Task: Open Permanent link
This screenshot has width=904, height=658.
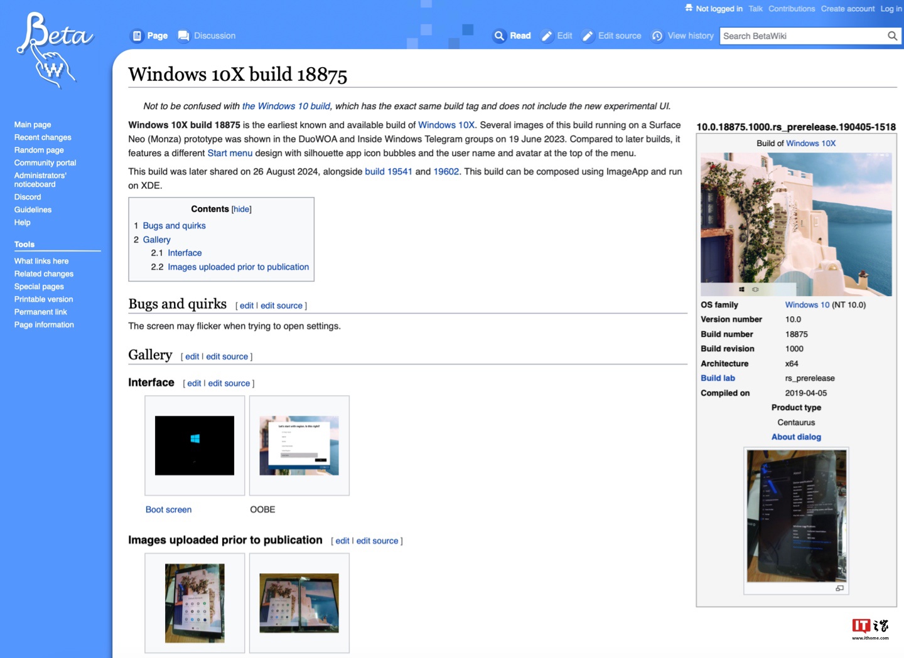Action: [40, 312]
